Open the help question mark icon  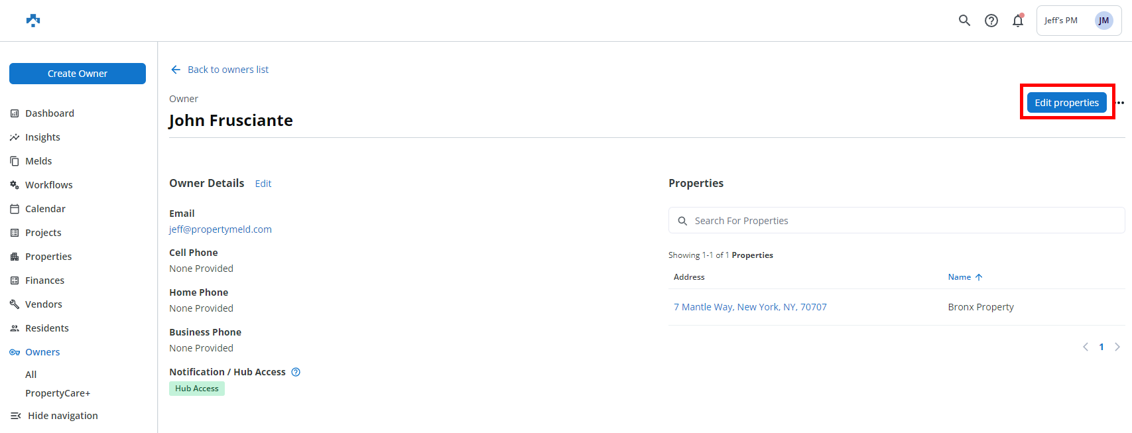(991, 21)
